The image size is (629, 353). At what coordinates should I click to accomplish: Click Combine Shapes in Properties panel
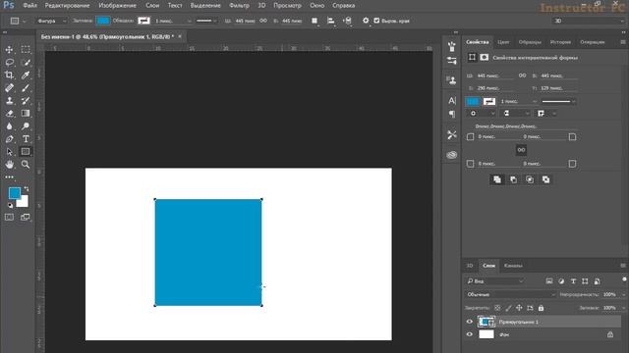click(497, 179)
